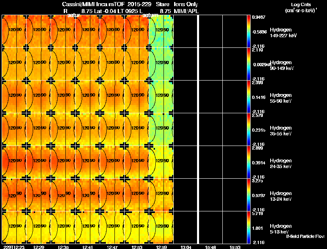Click the '12:41' time axis label
This screenshot has height=249, width=327.
pos(88,247)
